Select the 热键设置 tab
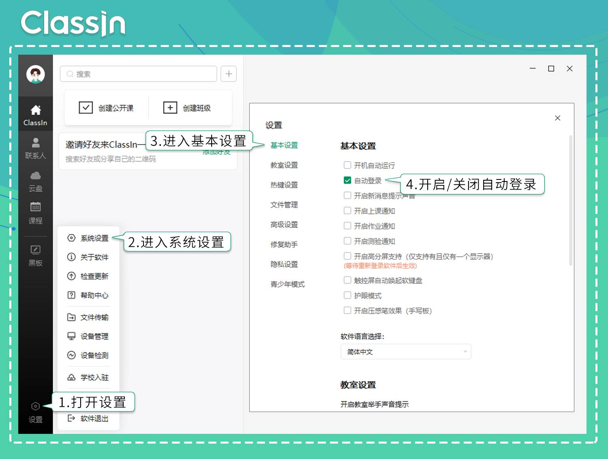The height and width of the screenshot is (459, 608). [284, 185]
